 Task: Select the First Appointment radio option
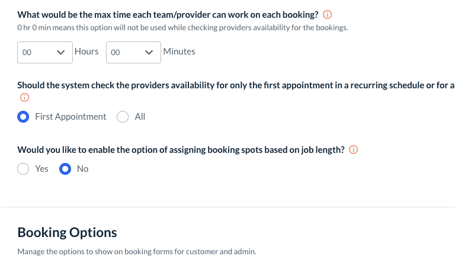23,117
